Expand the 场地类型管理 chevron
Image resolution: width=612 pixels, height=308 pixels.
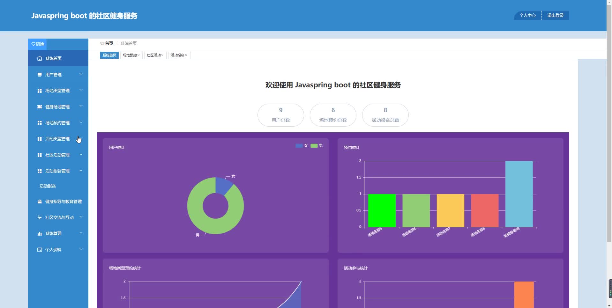(x=81, y=90)
